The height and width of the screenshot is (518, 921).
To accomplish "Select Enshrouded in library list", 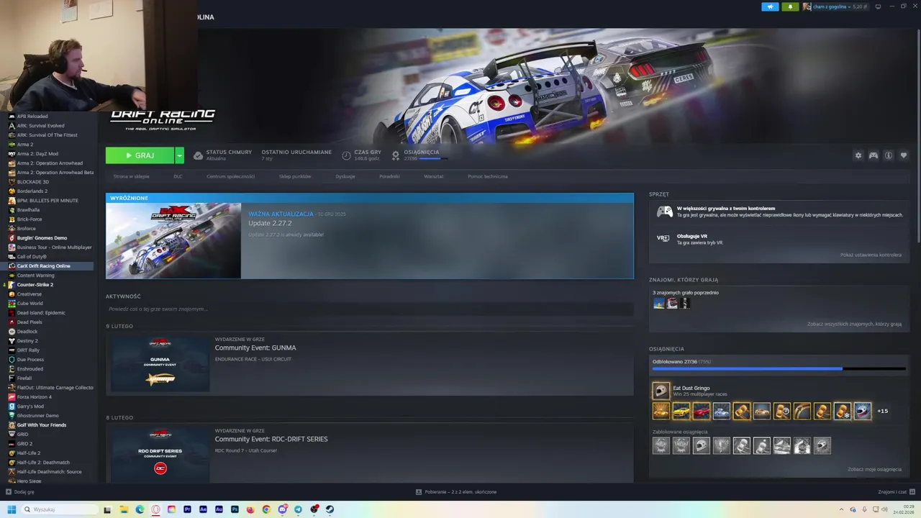I will pos(30,369).
